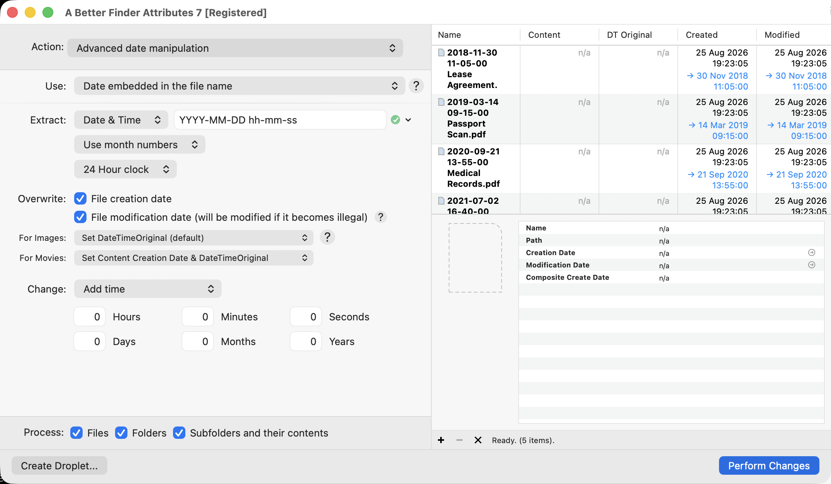Expand the pattern presets chevron
Image resolution: width=831 pixels, height=484 pixels.
pos(409,120)
